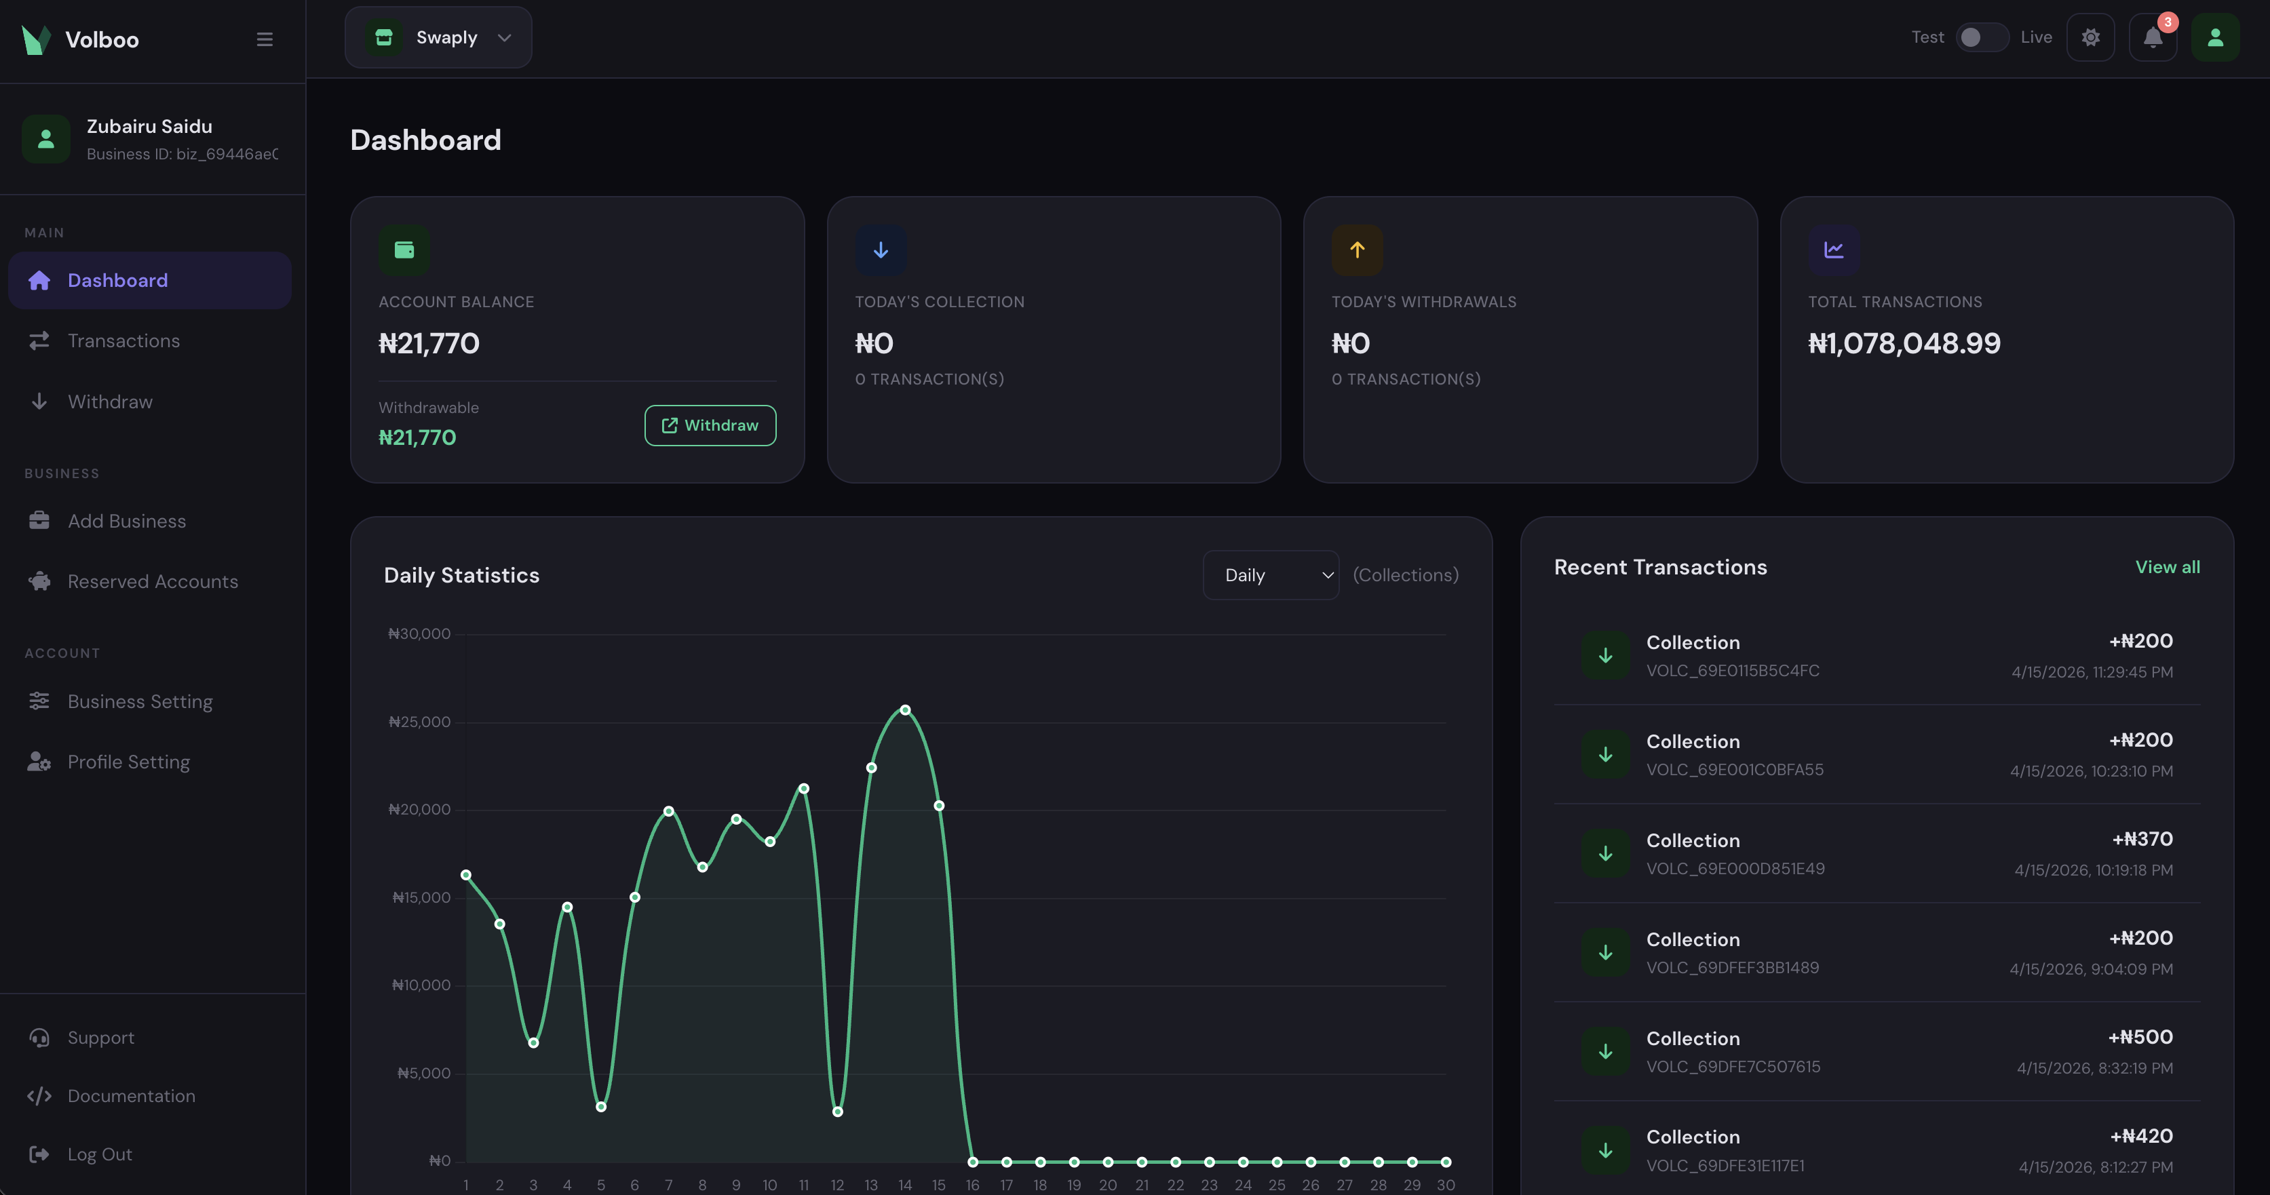Open the profile avatar menu top right
2270x1195 pixels.
tap(2215, 37)
